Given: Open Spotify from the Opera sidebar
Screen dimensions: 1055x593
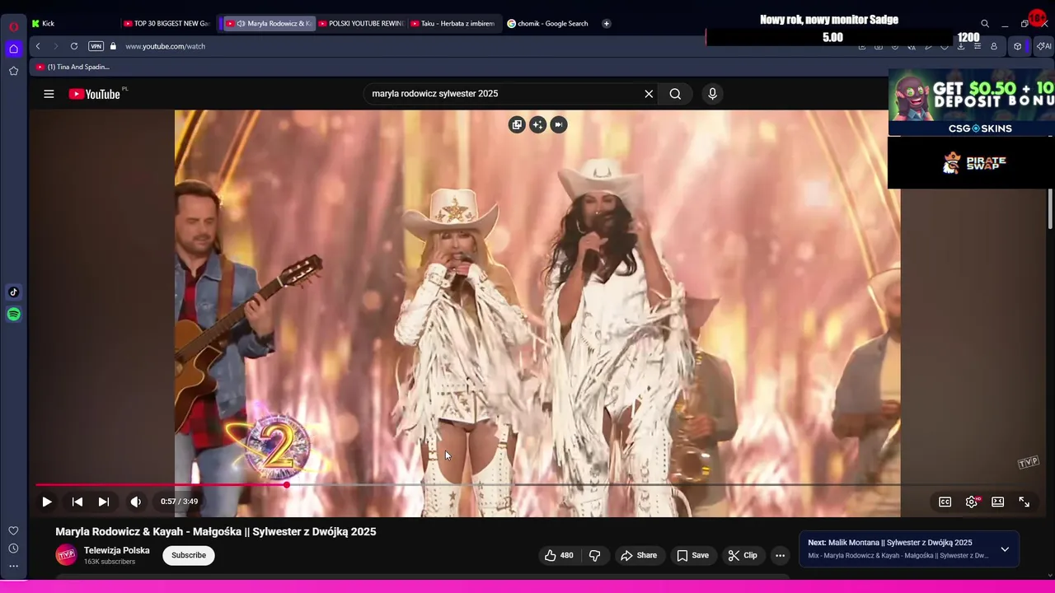Looking at the screenshot, I should pos(13,314).
